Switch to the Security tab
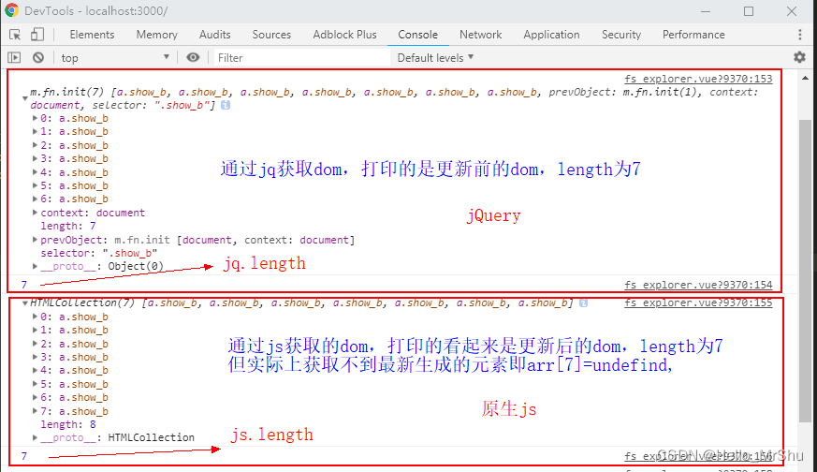The height and width of the screenshot is (472, 817). [621, 35]
